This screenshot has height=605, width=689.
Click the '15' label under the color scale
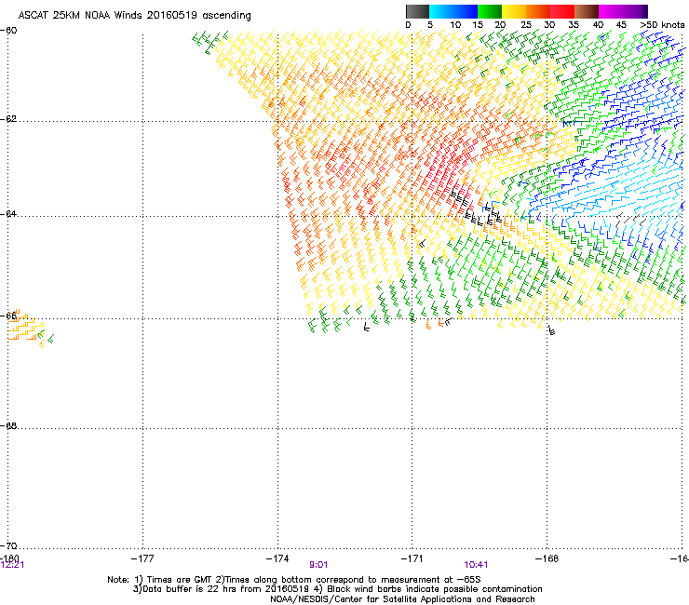(x=478, y=25)
